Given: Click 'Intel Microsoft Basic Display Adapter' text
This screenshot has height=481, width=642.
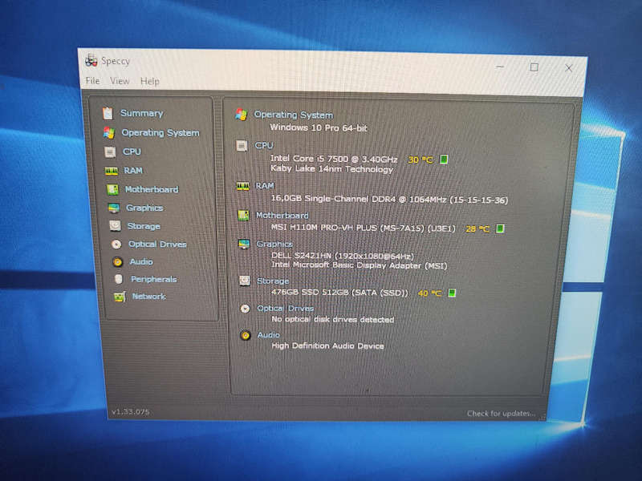Looking at the screenshot, I should (360, 265).
